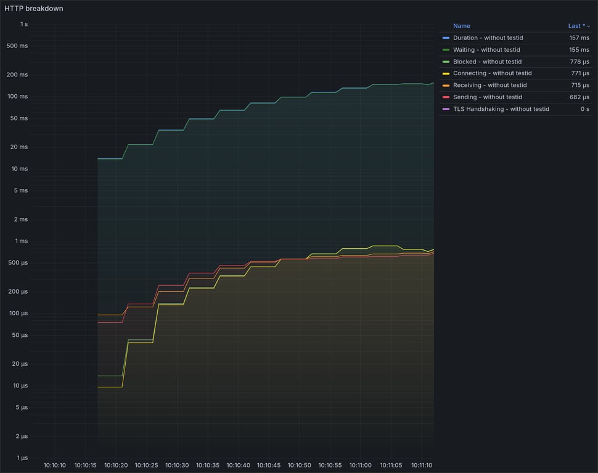Viewport: 598px width, 473px height.
Task: Open color picker for Duration blue swatch
Action: [x=446, y=38]
